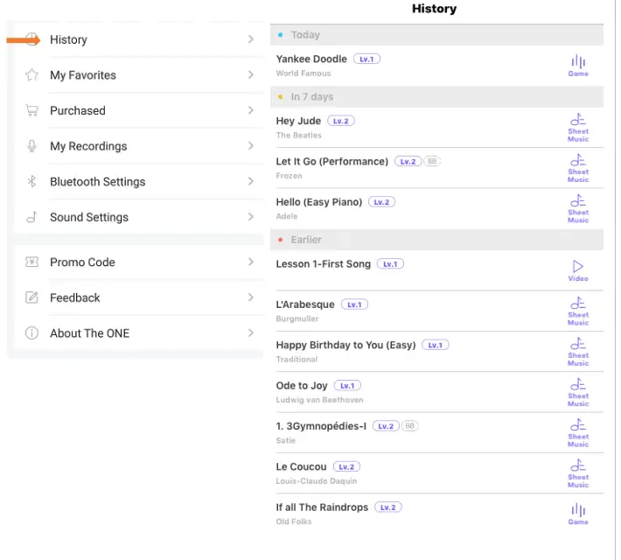Open Hello (Easy Piano) by Adele

click(x=318, y=202)
